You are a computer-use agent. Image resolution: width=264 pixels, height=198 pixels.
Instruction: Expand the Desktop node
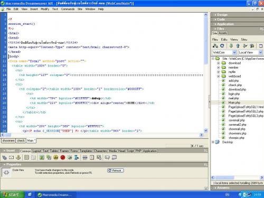pos(213,142)
